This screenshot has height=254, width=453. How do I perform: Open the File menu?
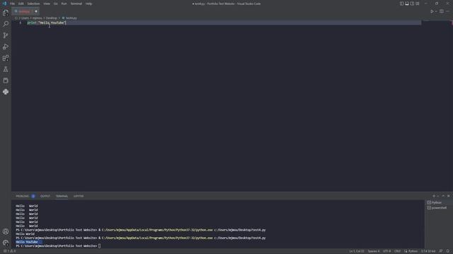(x=13, y=4)
